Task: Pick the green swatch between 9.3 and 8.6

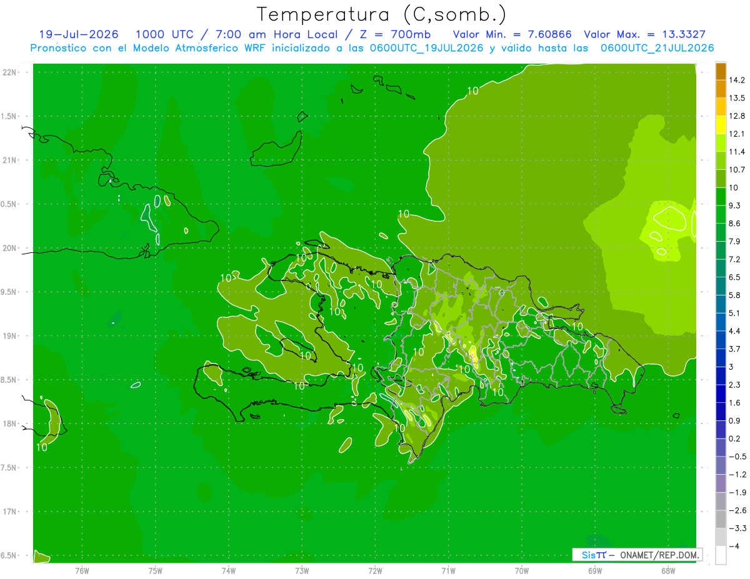Action: pyautogui.click(x=721, y=214)
